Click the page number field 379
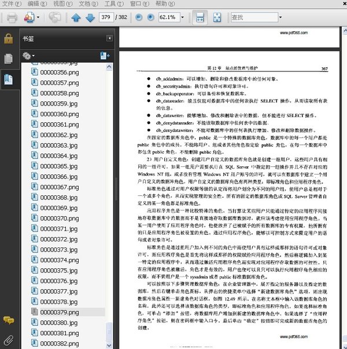This screenshot has height=349, width=347. tap(106, 17)
